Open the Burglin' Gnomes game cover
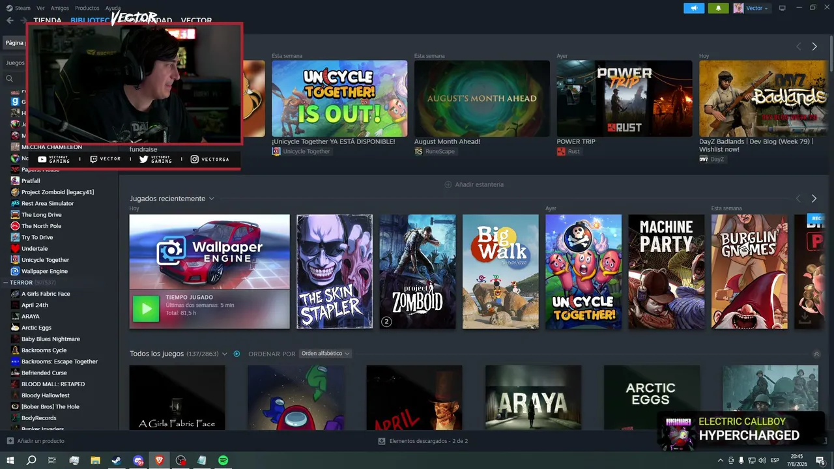Screen dimensions: 834x469 pyautogui.click(x=749, y=272)
